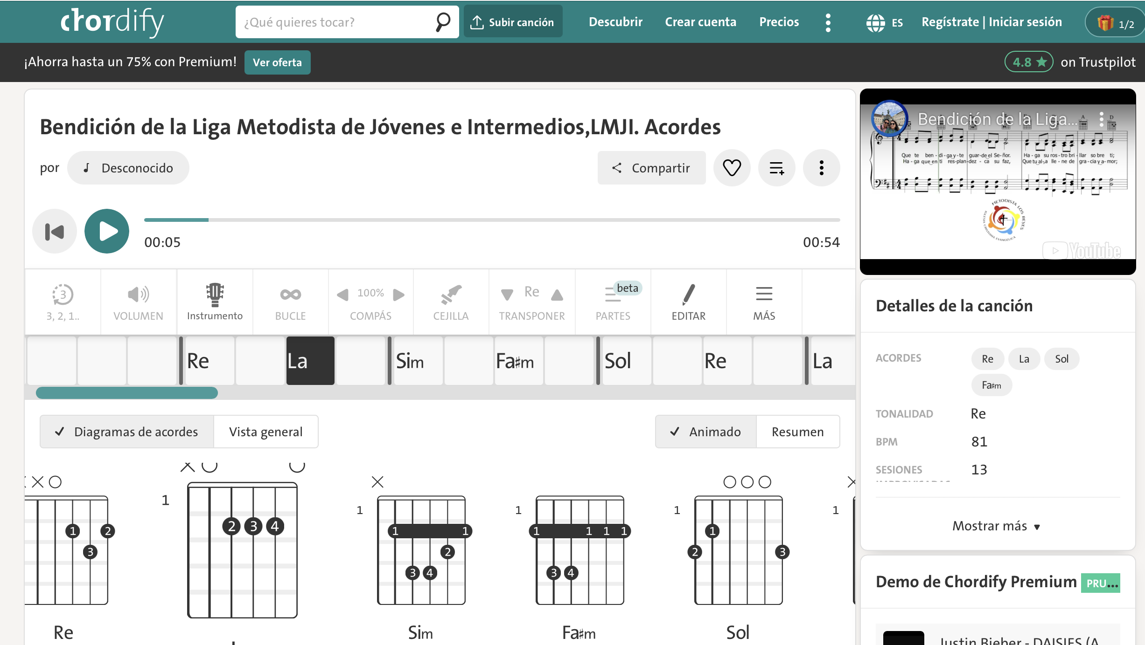Add song to favorites with heart icon
The height and width of the screenshot is (645, 1145).
coord(732,168)
